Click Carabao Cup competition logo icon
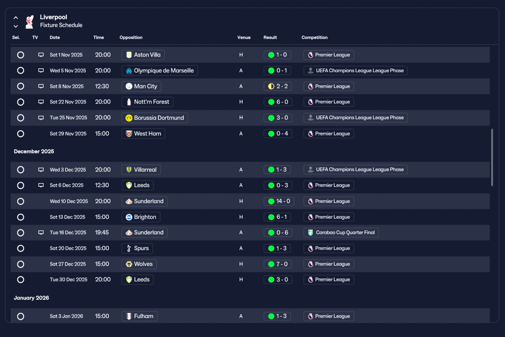The height and width of the screenshot is (337, 505). coord(311,232)
